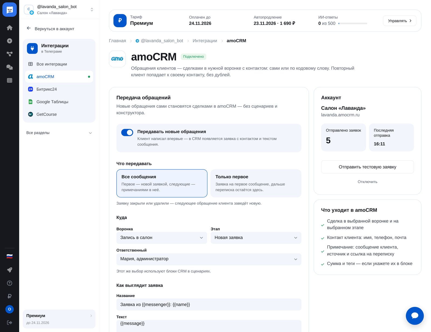Select GetCourse integration

click(x=59, y=114)
